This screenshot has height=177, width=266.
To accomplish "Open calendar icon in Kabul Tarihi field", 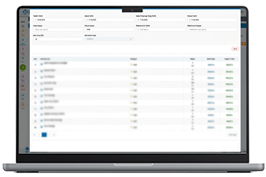I will (87, 20).
